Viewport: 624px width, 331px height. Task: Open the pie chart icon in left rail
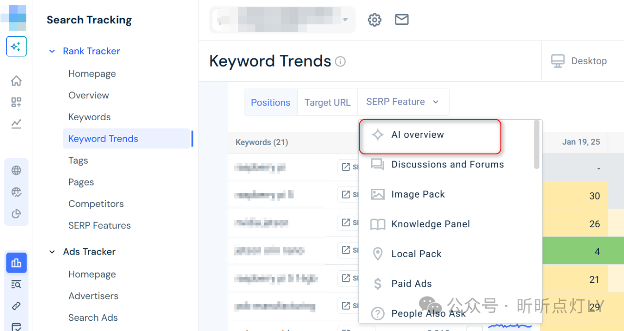(16, 214)
